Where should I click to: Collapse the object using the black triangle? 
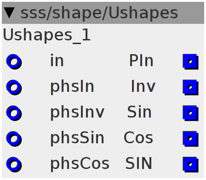pyautogui.click(x=9, y=13)
